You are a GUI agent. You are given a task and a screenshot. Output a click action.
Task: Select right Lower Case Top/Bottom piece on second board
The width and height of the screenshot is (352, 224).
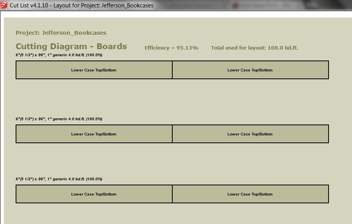[250, 134]
